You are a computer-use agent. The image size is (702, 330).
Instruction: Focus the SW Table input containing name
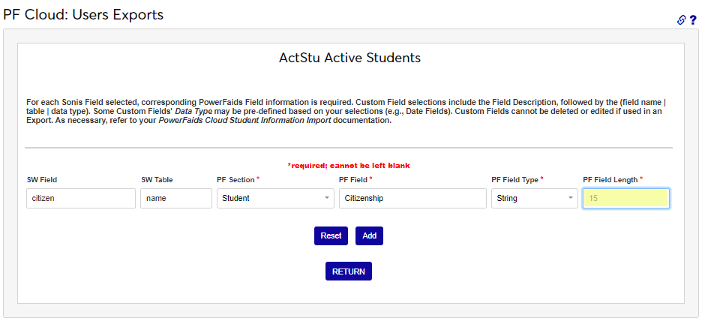[175, 198]
